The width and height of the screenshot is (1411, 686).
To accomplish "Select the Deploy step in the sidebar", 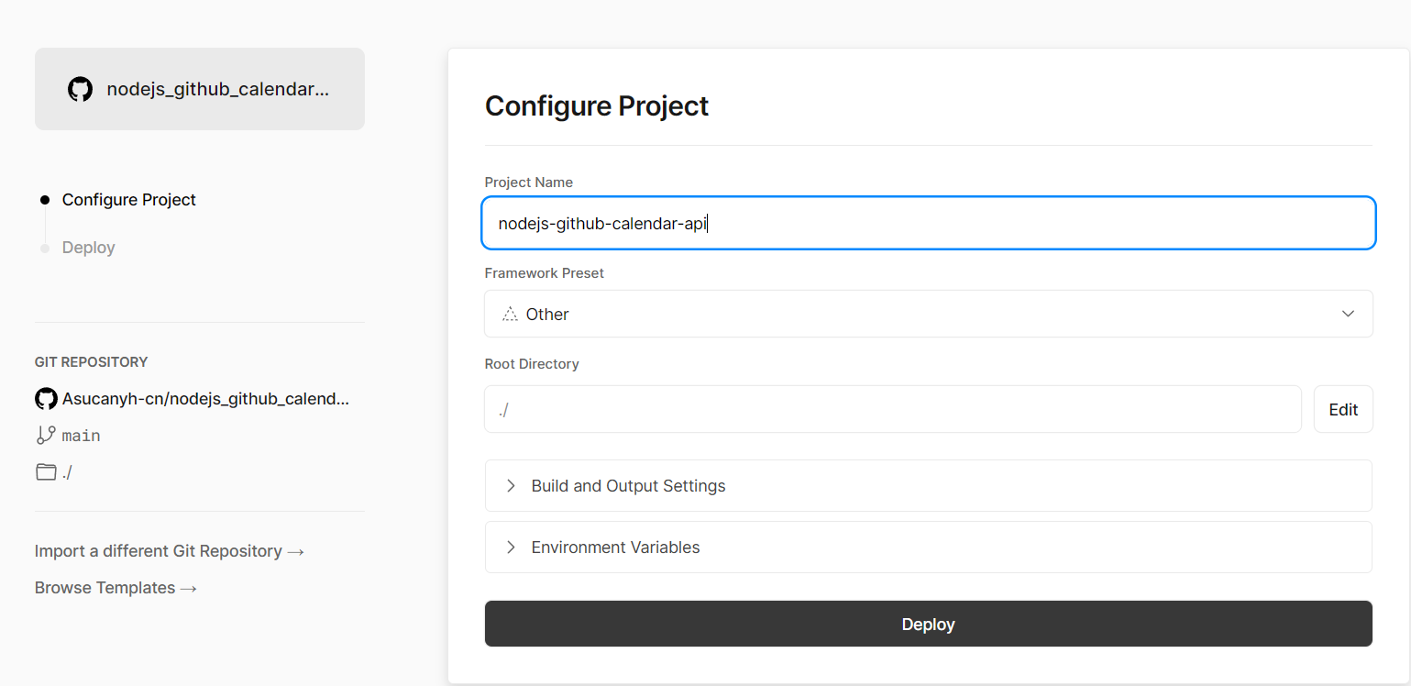I will (x=89, y=248).
